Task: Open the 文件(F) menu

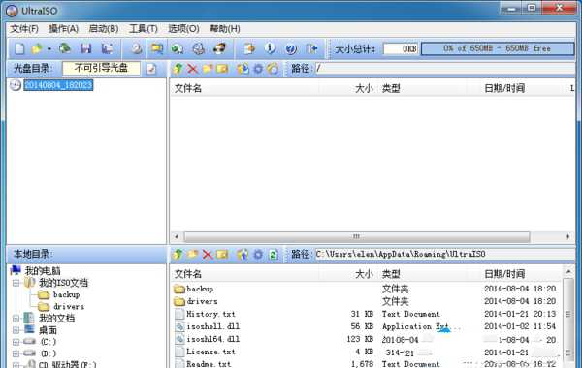Action: tap(24, 29)
